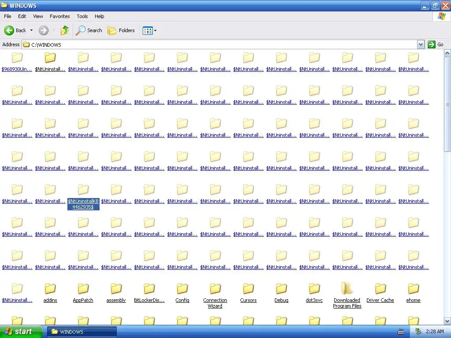The width and height of the screenshot is (451, 338).
Task: Click the Windows flag logo throbber
Action: 441,16
